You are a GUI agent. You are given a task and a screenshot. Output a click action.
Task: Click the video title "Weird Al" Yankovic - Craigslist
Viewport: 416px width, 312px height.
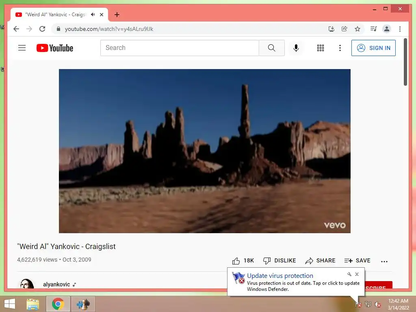coord(66,247)
